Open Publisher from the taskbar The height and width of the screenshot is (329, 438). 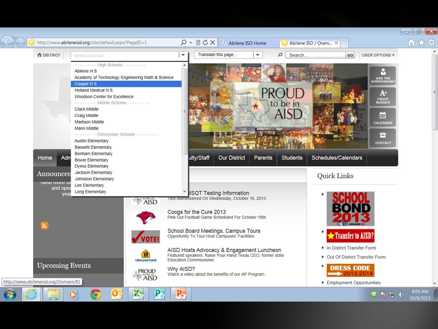159,294
